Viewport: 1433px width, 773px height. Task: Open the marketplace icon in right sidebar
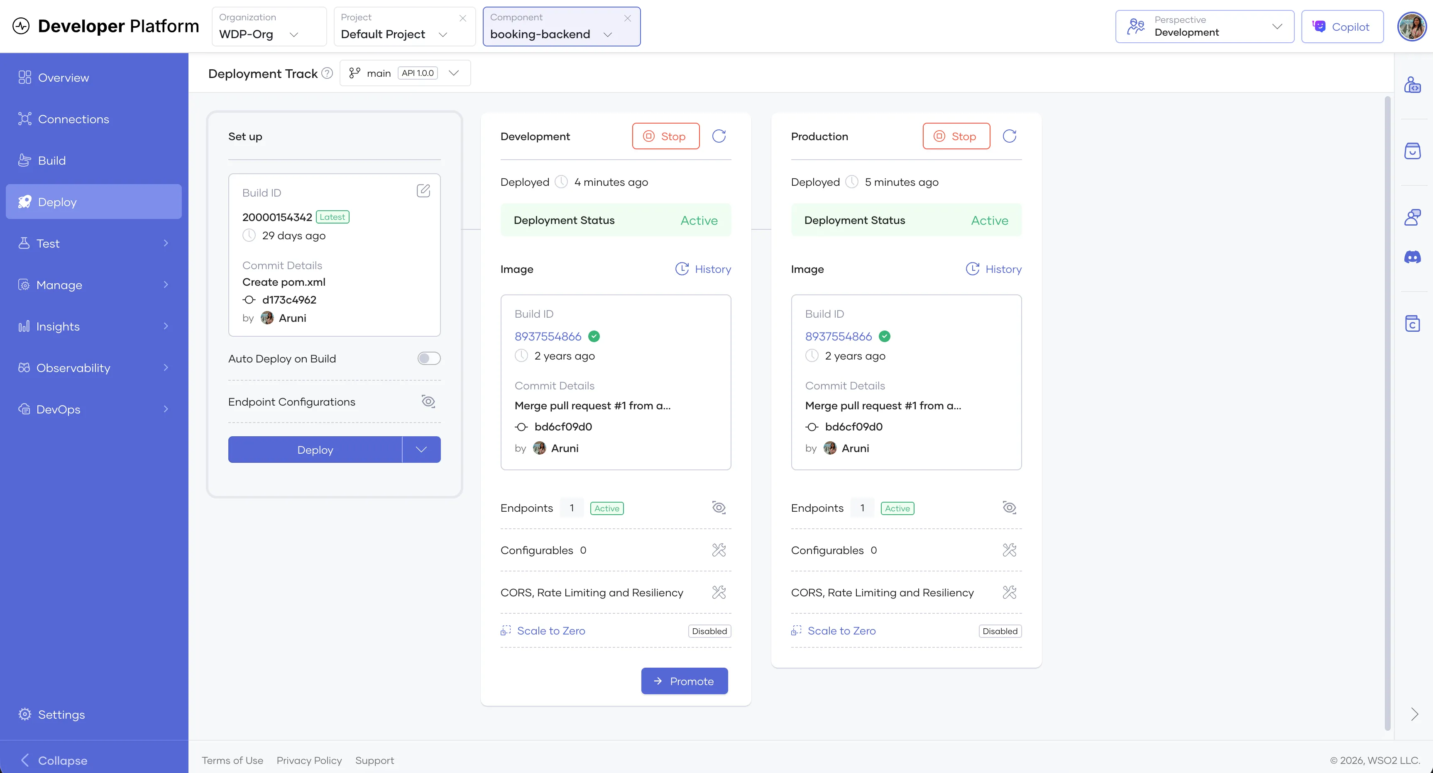(x=1413, y=151)
